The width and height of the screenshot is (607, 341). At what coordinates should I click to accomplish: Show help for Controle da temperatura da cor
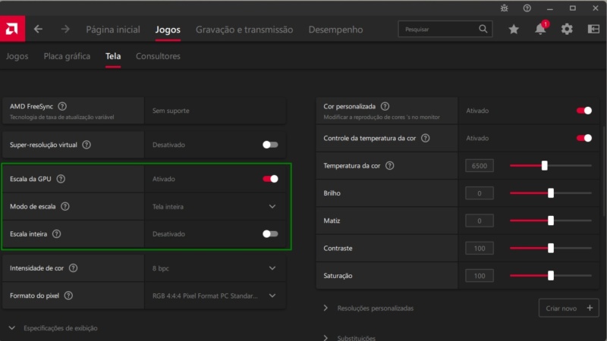pyautogui.click(x=426, y=138)
